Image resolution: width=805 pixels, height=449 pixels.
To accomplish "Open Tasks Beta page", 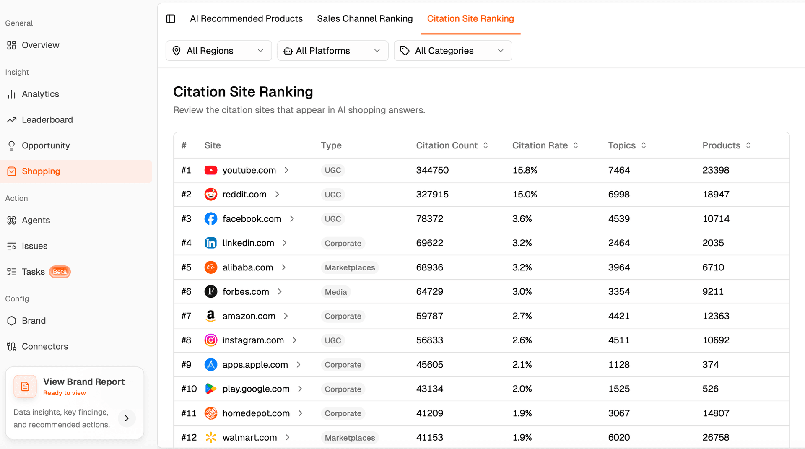I will coord(76,272).
